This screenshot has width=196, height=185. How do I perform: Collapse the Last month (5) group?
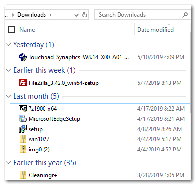pos(8,96)
